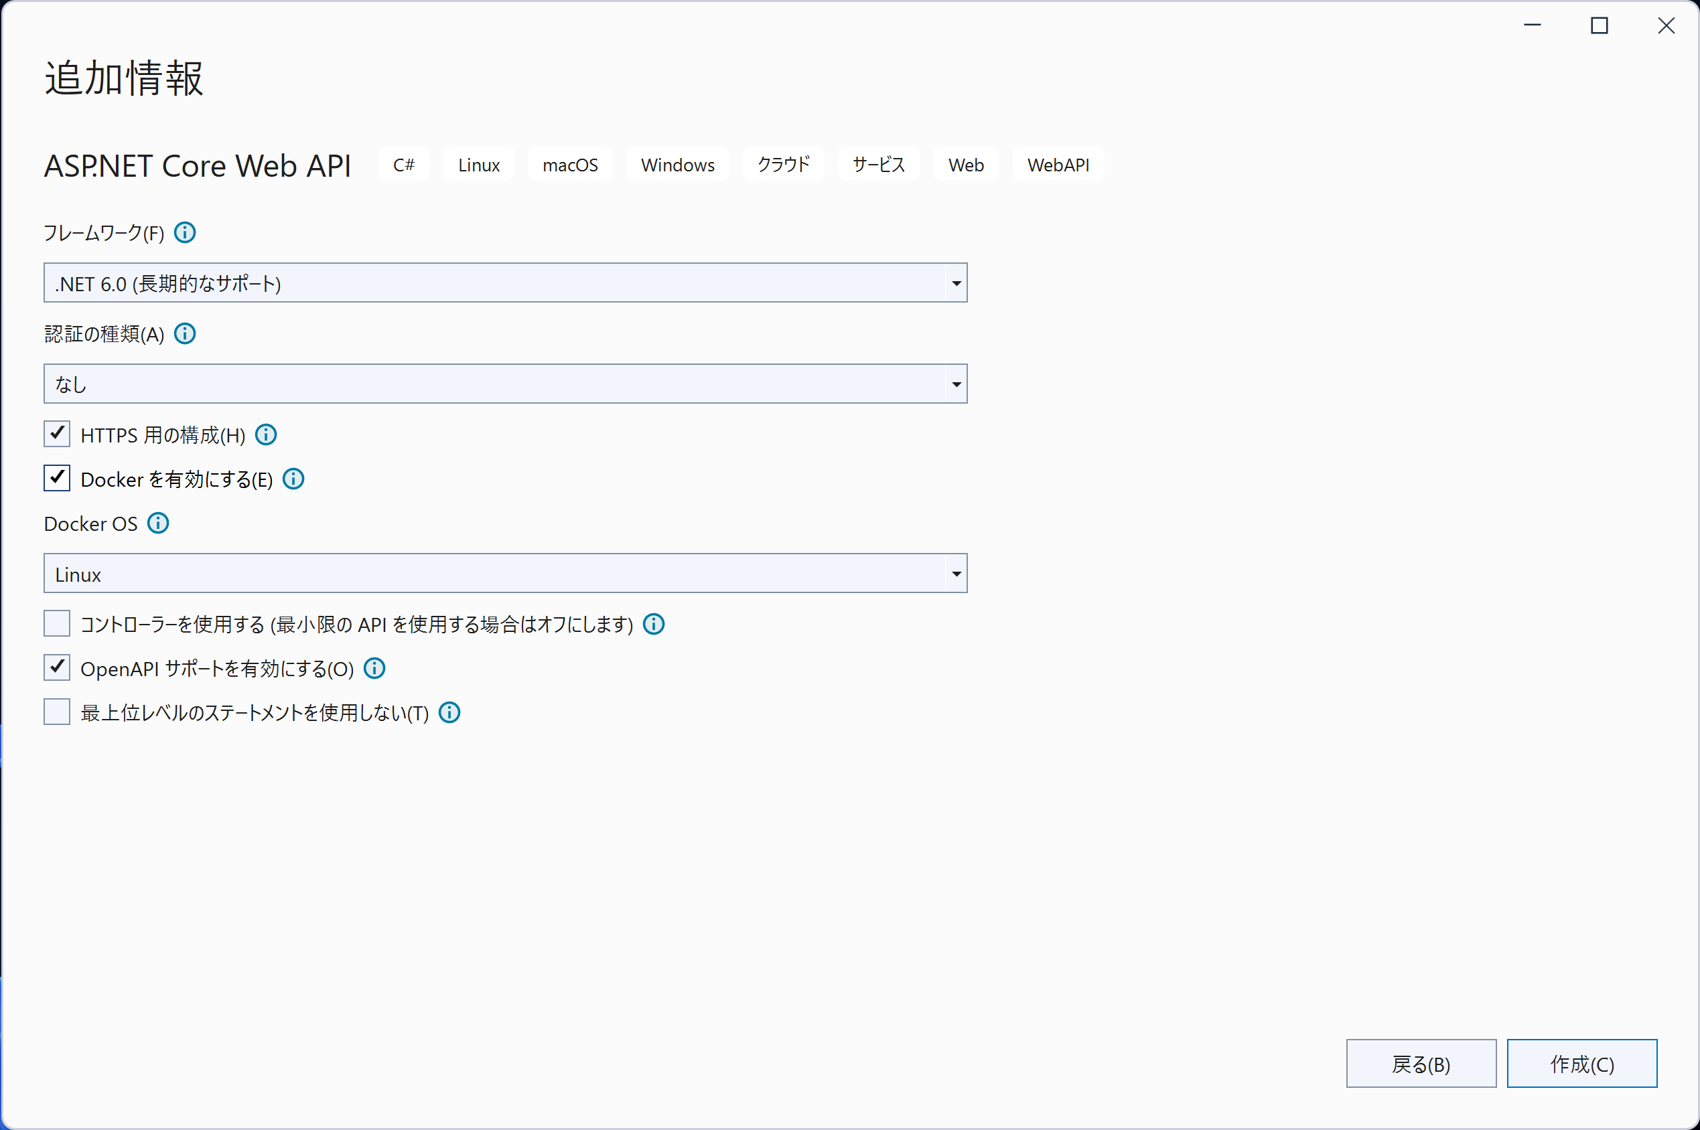Viewport: 1700px width, 1130px height.
Task: Uncheck Docker を有効にする checkbox
Action: (57, 479)
